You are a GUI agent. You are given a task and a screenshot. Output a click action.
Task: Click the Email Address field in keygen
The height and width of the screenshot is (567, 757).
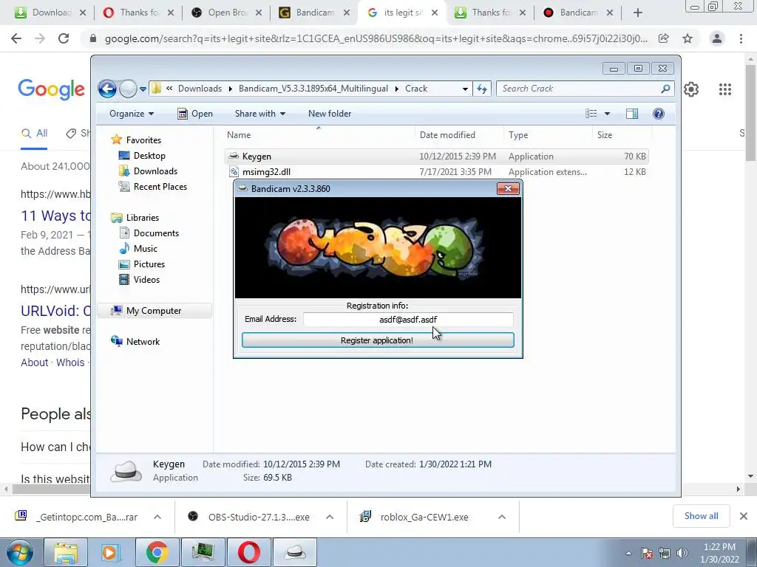[408, 320]
